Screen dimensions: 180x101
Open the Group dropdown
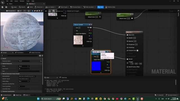pyautogui.click(x=24, y=66)
